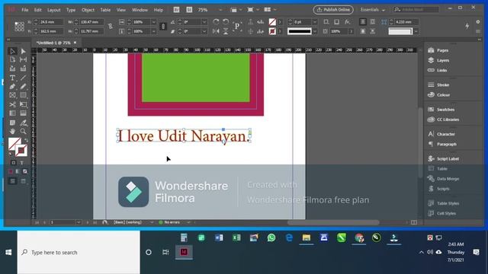The width and height of the screenshot is (488, 274).
Task: Select the Type tool
Action: click(12, 78)
